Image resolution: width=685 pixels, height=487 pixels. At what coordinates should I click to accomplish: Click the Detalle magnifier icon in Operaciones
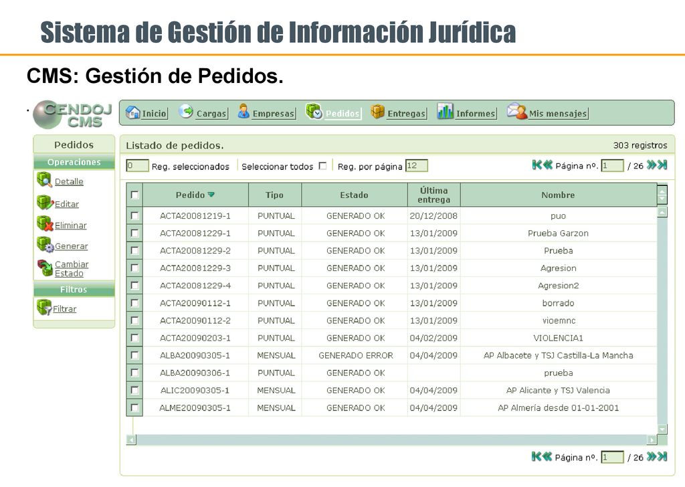click(x=45, y=179)
